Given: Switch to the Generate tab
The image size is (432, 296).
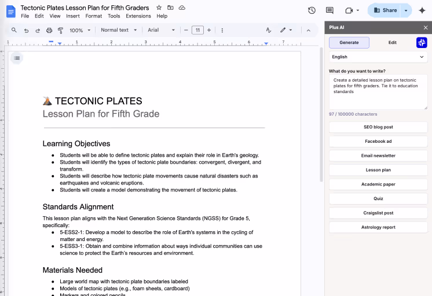Looking at the screenshot, I should [x=349, y=43].
